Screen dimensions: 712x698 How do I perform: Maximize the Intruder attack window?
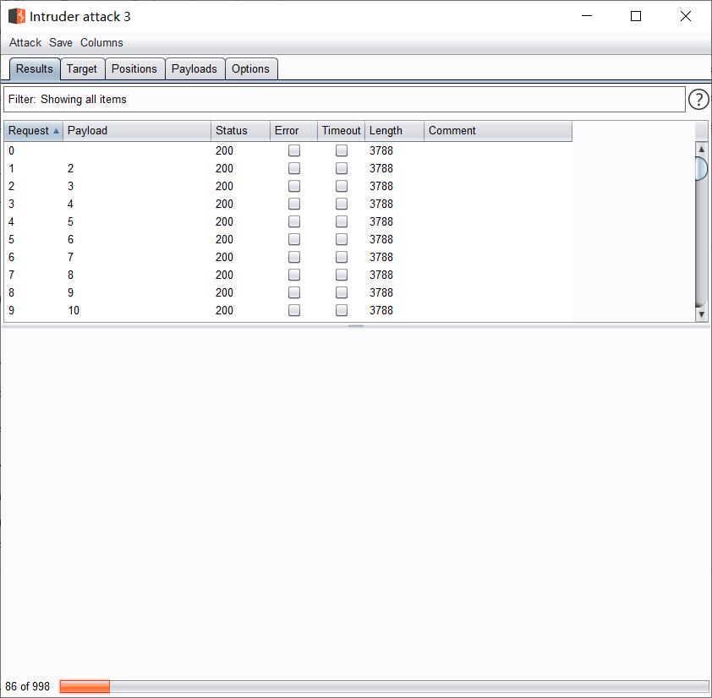pyautogui.click(x=636, y=16)
